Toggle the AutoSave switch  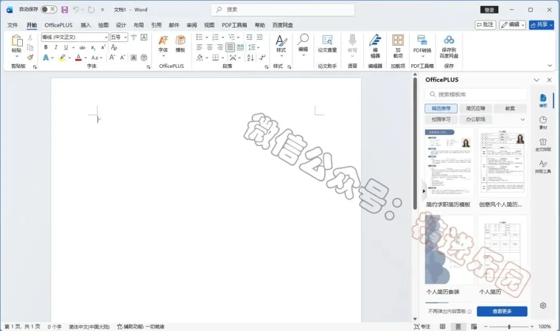coord(49,9)
